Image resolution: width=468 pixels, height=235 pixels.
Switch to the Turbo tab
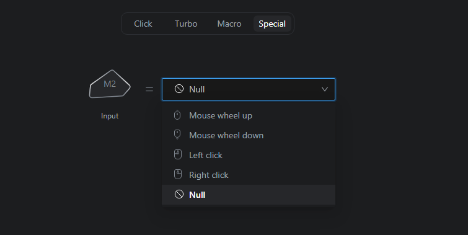[186, 24]
